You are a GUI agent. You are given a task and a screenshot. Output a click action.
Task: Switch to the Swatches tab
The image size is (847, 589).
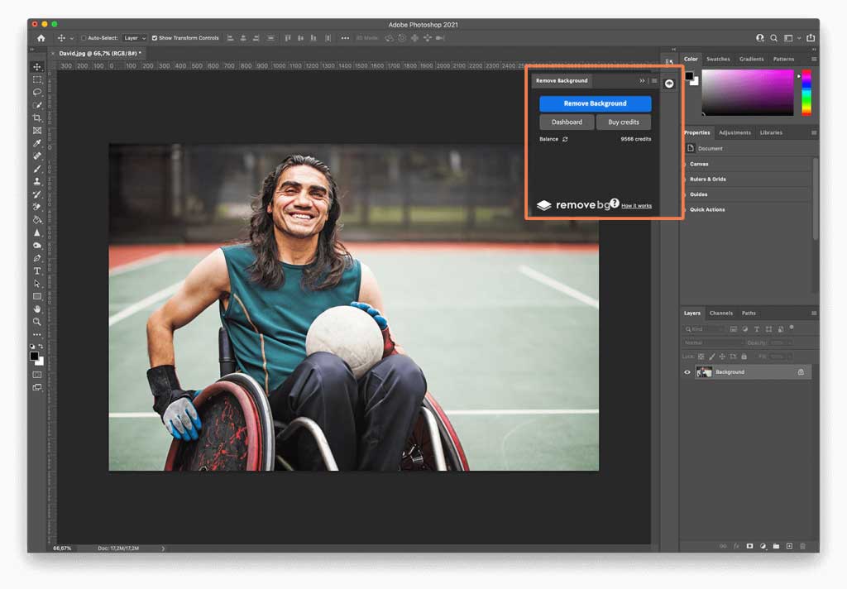point(718,59)
